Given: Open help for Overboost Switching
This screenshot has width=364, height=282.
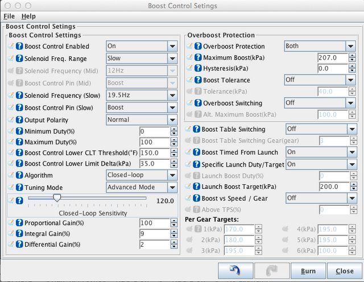Looking at the screenshot, I should [198, 103].
